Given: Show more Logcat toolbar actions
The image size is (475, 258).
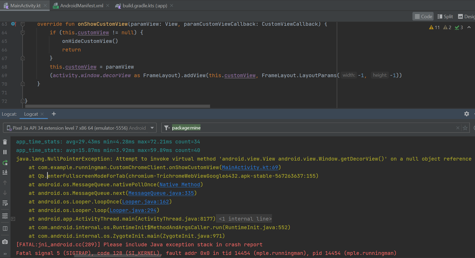Looking at the screenshot, I should pos(5,254).
